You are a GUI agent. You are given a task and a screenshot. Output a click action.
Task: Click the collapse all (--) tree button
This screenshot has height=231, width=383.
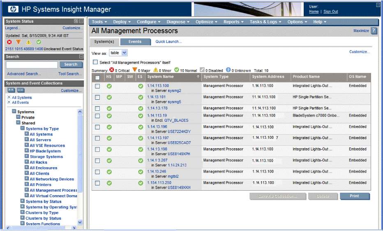point(20,90)
